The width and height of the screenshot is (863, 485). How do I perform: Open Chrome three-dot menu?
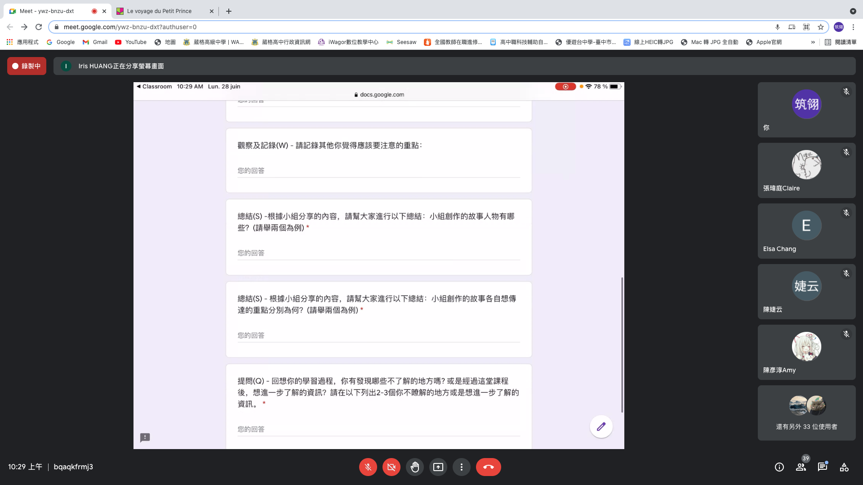[x=853, y=27]
